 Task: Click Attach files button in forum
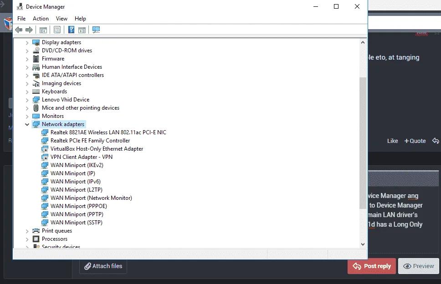point(103,266)
